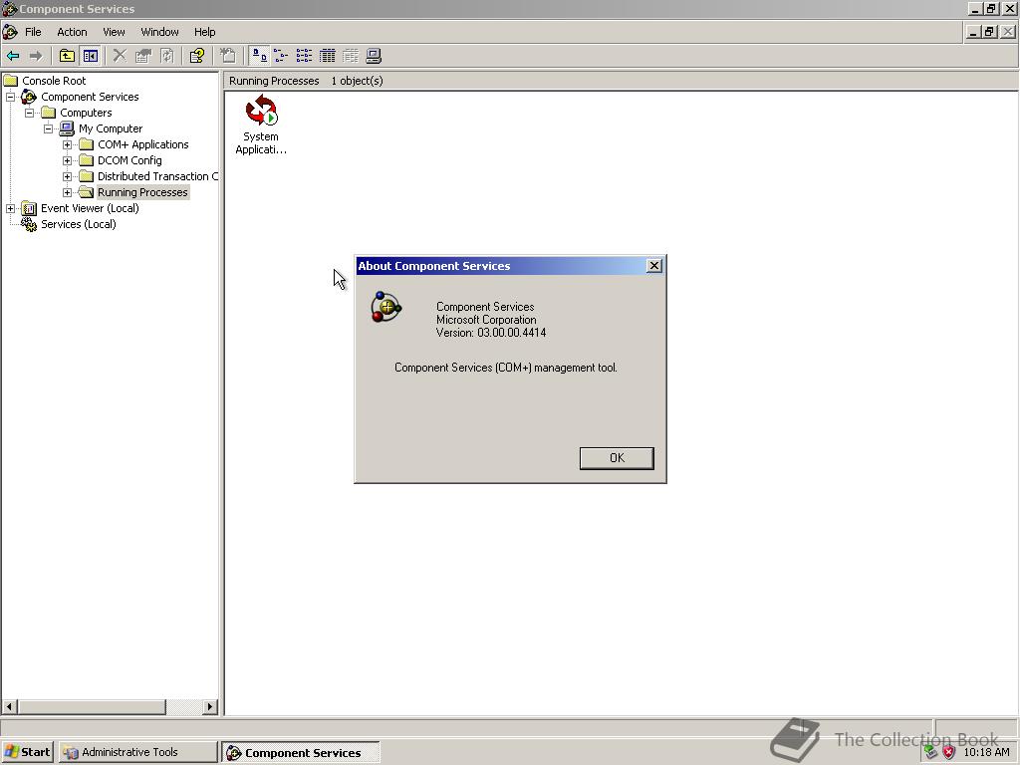The height and width of the screenshot is (765, 1020).
Task: Expand Distributed Transaction Coordinator node
Action: [67, 176]
